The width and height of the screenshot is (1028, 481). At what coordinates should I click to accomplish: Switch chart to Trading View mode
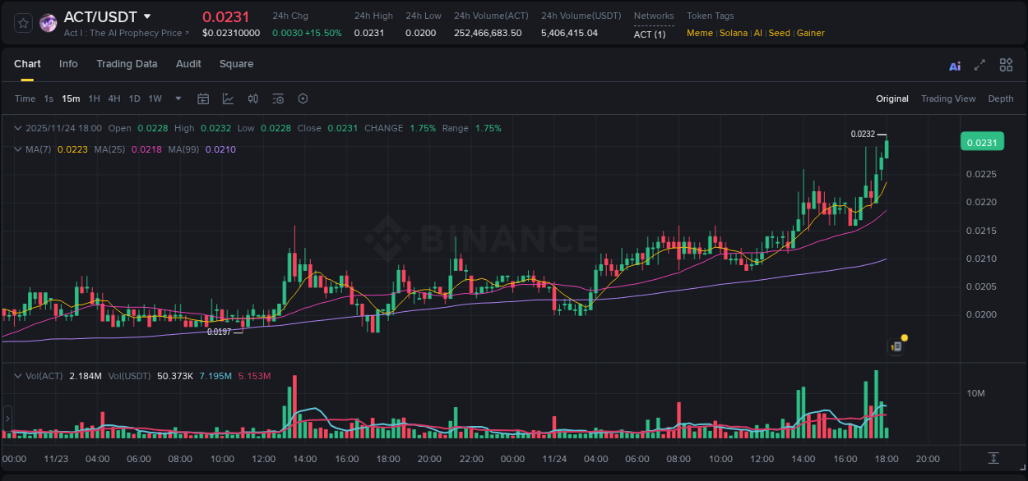point(948,98)
